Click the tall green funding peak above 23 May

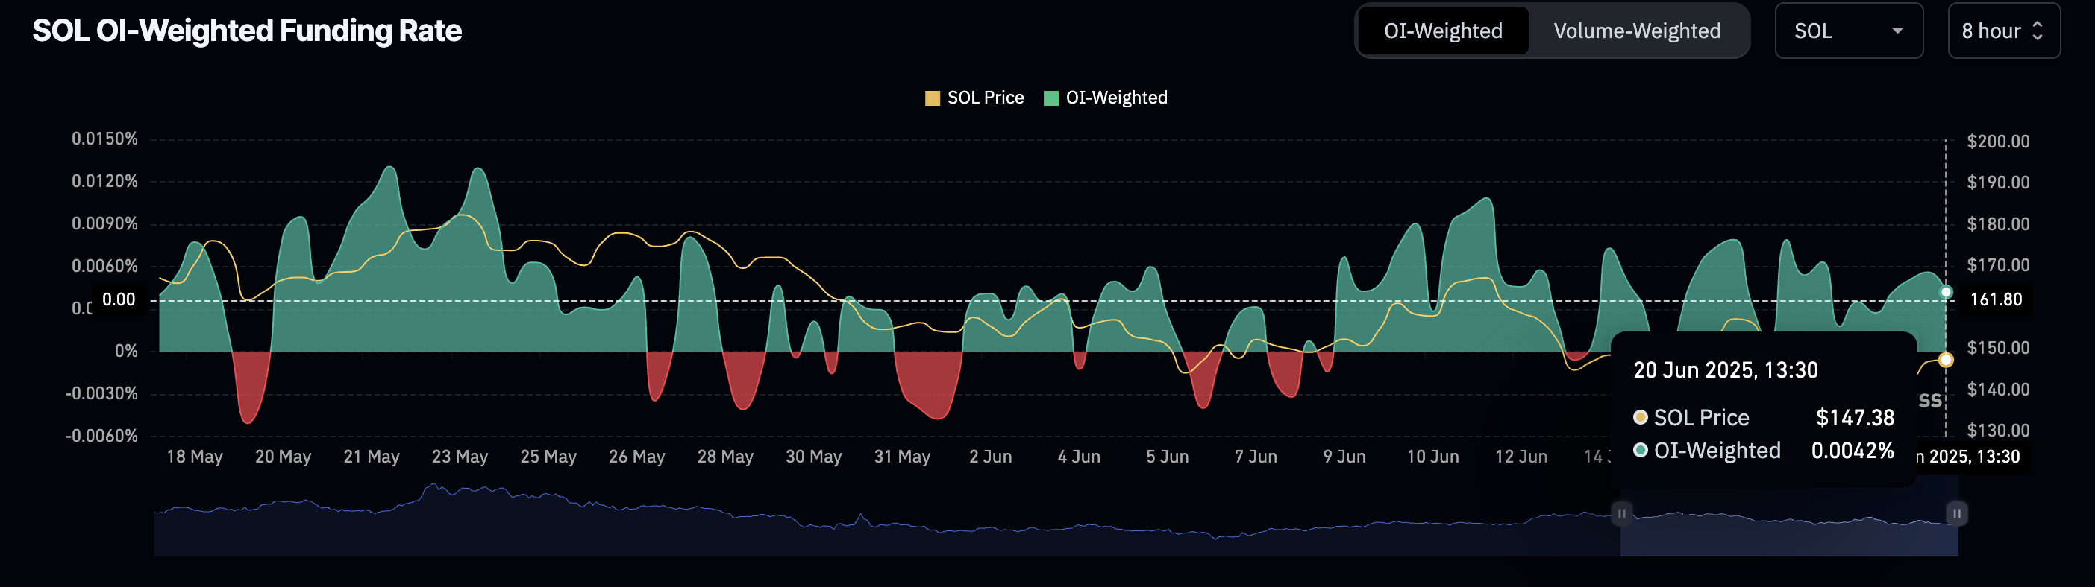pos(478,187)
